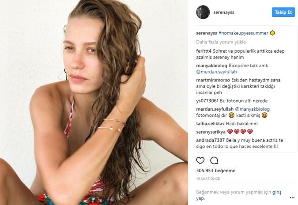Select the giriş yap login link
298x205 pixels.
click(277, 192)
